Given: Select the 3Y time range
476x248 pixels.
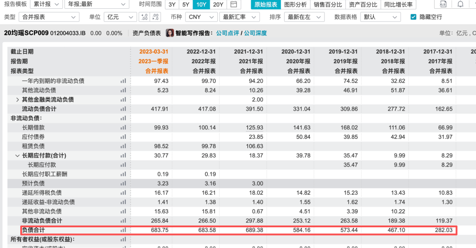Looking at the screenshot, I should point(171,4).
